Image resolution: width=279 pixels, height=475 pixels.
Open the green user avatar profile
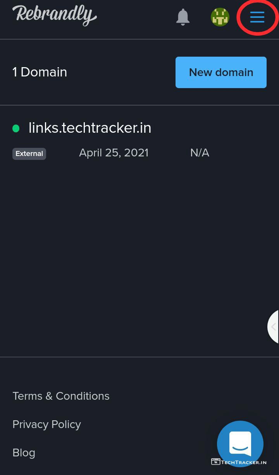point(220,17)
